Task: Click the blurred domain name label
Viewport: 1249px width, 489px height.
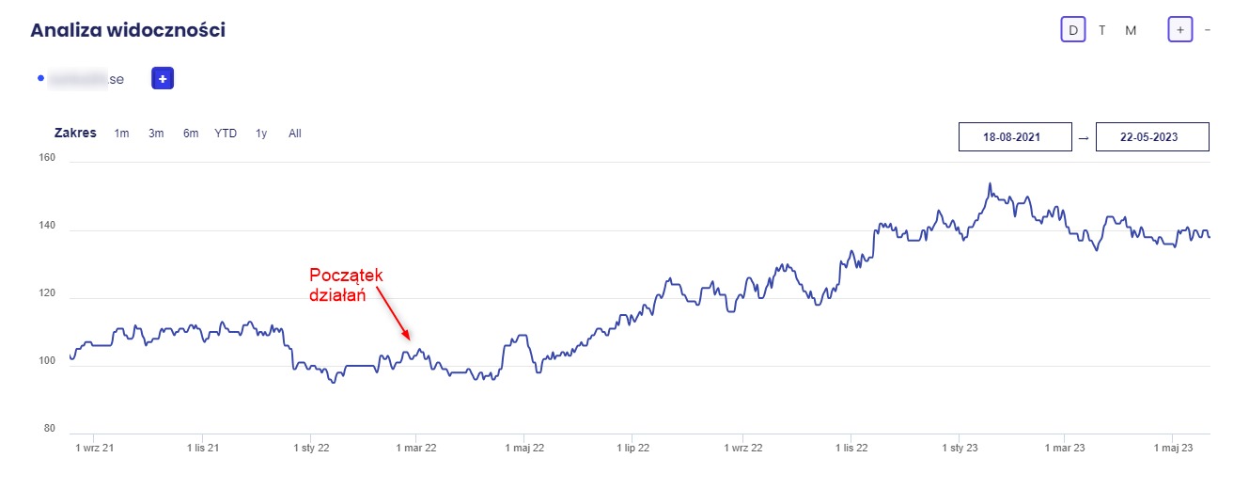Action: click(x=86, y=79)
